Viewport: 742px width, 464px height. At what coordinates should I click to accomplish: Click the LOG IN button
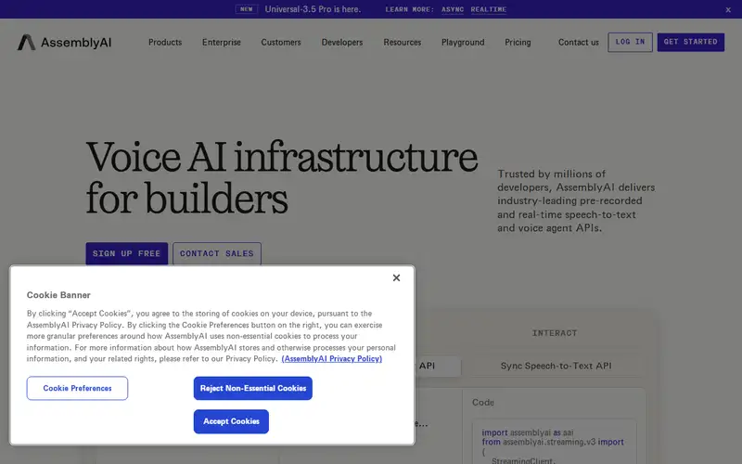point(630,42)
